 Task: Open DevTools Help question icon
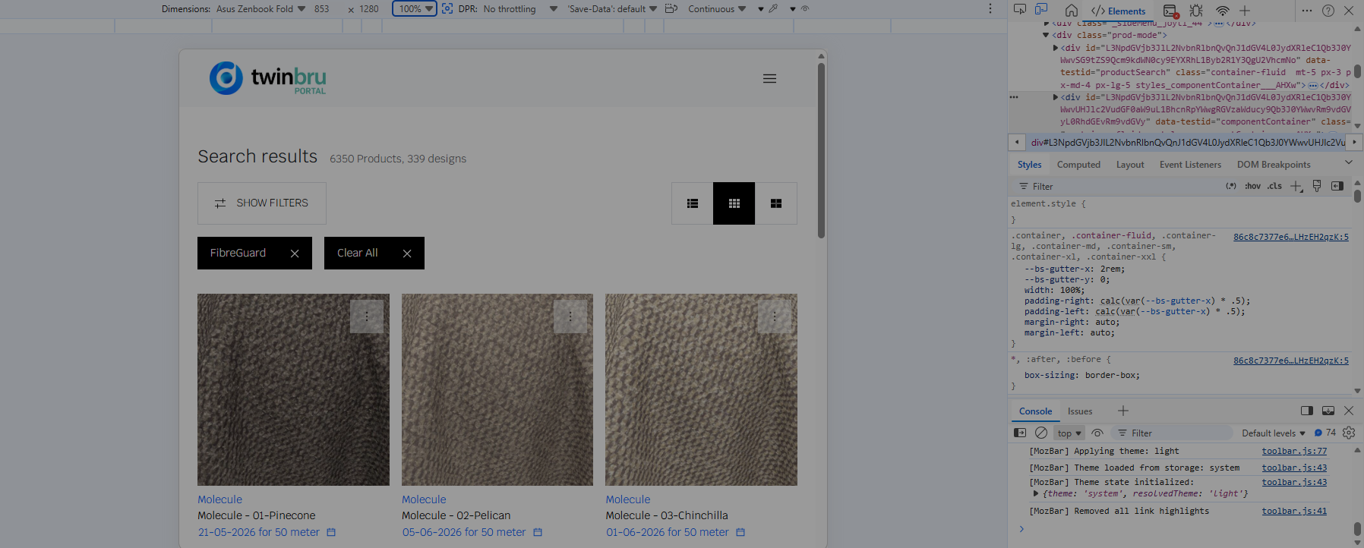point(1328,11)
